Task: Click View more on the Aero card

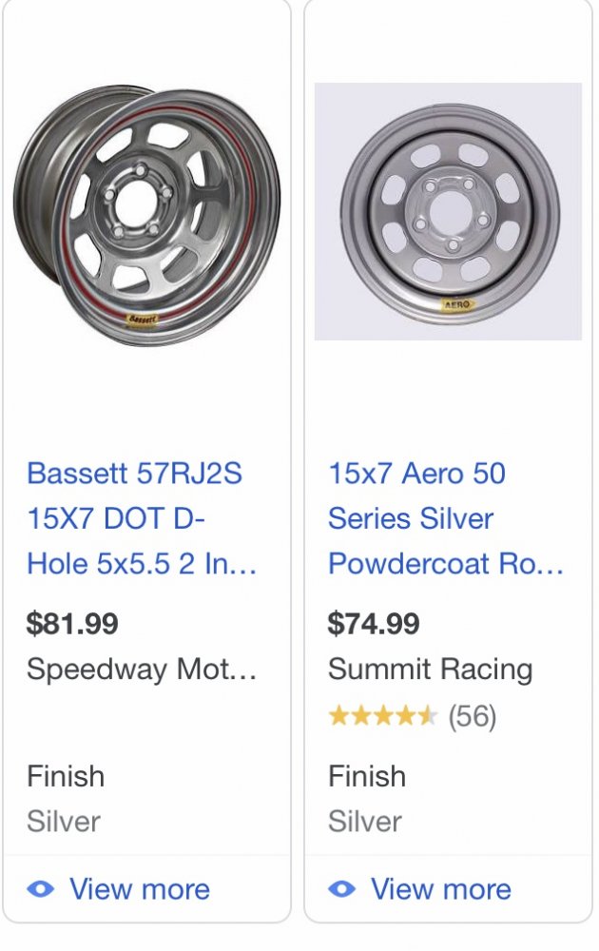Action: [441, 889]
